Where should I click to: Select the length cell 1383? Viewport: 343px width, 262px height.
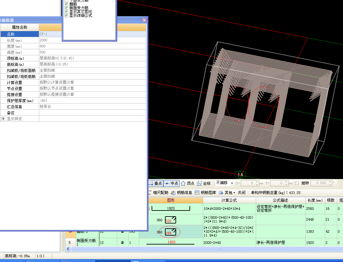[x=315, y=231]
